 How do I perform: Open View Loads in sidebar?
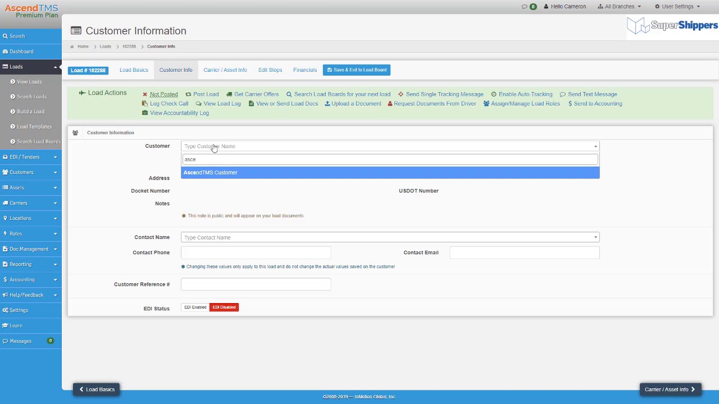tap(29, 82)
